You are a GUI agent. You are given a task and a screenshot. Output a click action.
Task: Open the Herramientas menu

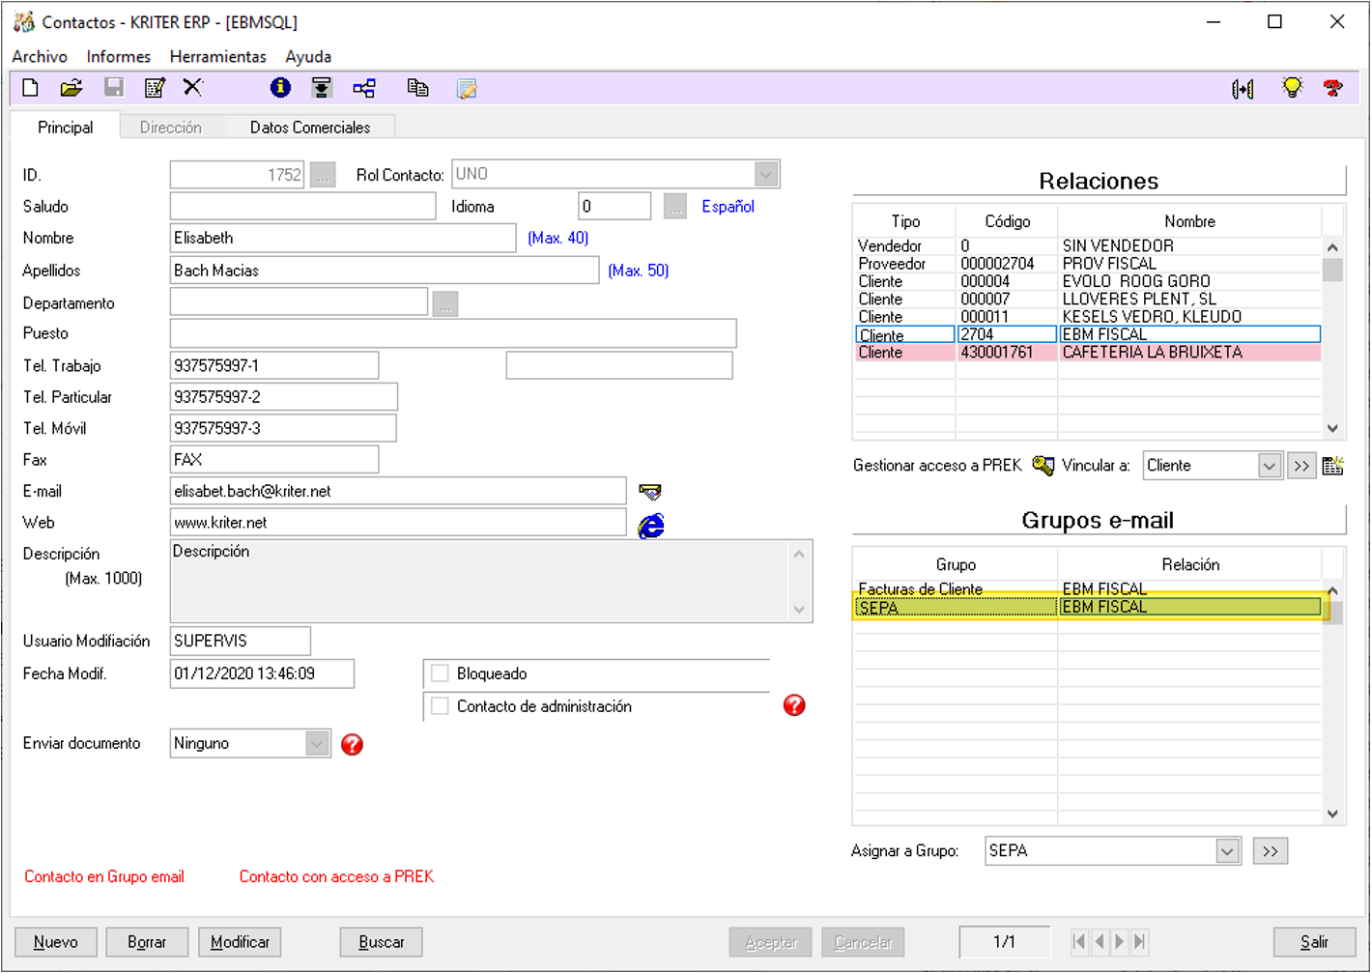[x=218, y=57]
